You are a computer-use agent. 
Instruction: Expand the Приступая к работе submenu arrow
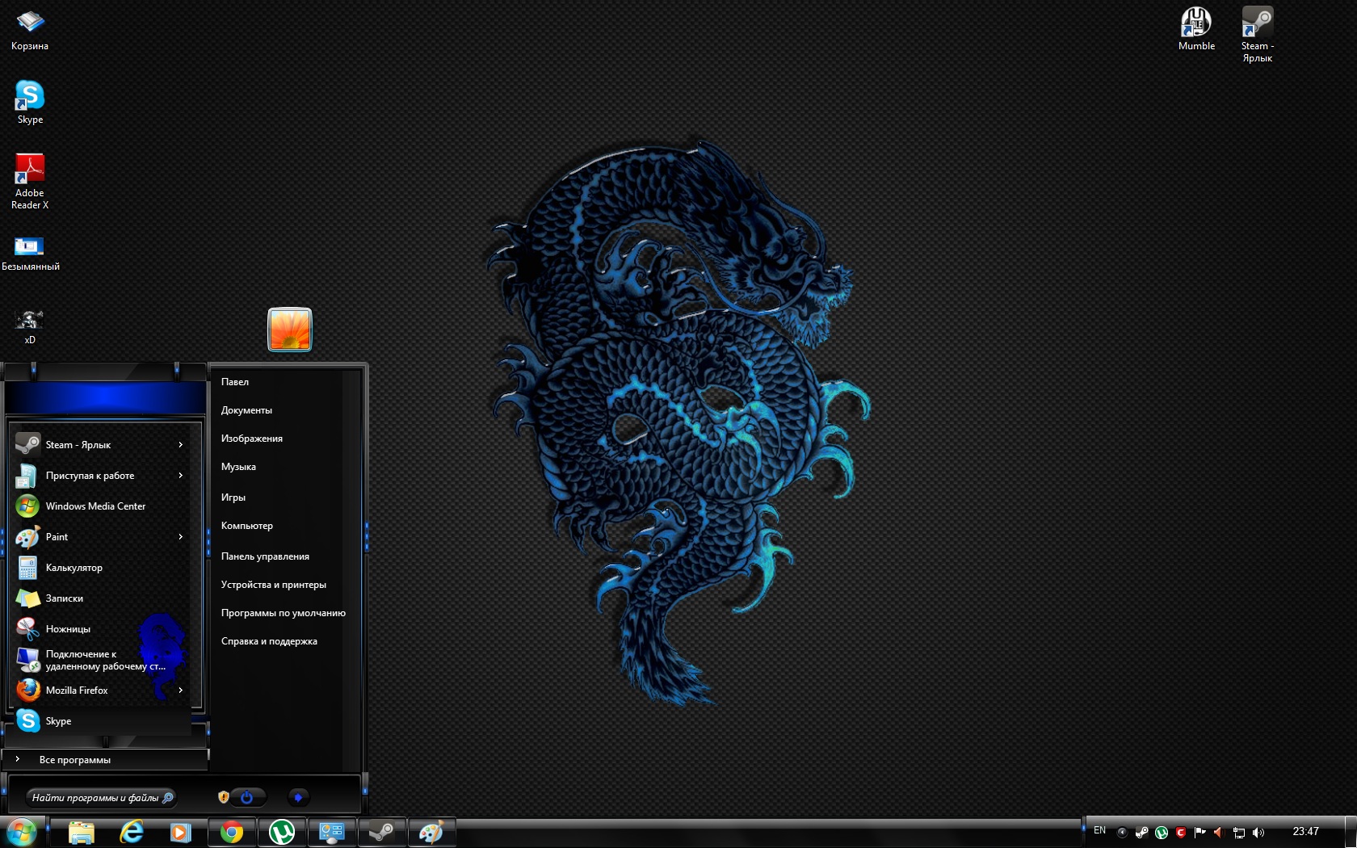coord(181,476)
